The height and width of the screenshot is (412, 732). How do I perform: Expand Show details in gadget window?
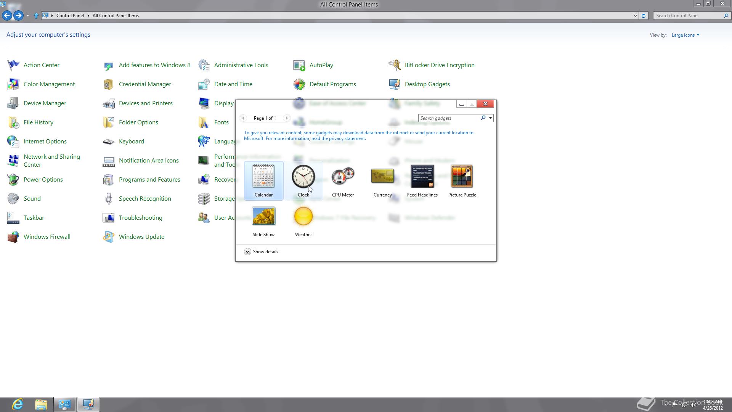coord(262,252)
